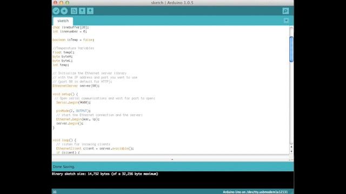Viewport: 346px width, 194px height.
Task: Click the comment '// (port 80 is default for HTTP):'
Action: (82, 81)
